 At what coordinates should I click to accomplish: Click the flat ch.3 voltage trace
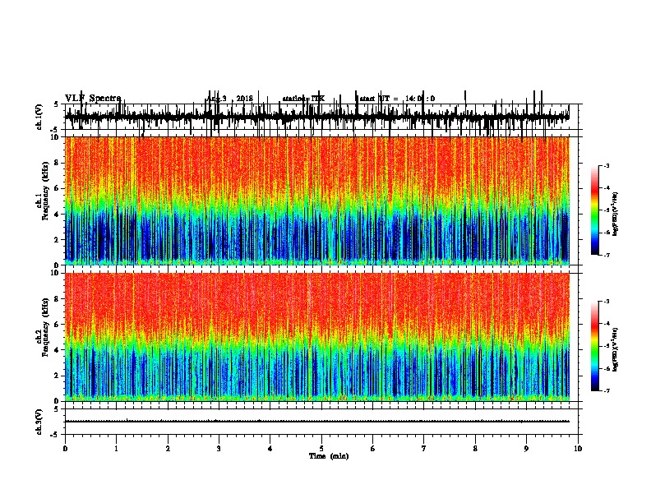pyautogui.click(x=317, y=422)
